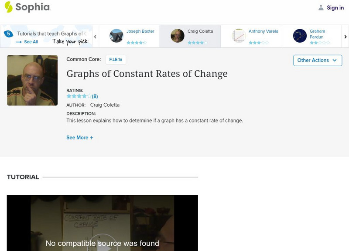The image size is (349, 251).
Task: Click the Sign in link
Action: coord(335,7)
